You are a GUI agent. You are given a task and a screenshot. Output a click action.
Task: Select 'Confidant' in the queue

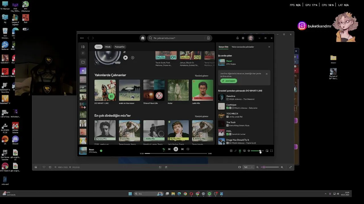click(244, 106)
